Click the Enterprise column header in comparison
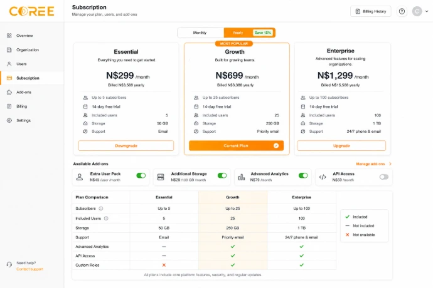Screen dimensions: 433x288 coord(302,197)
